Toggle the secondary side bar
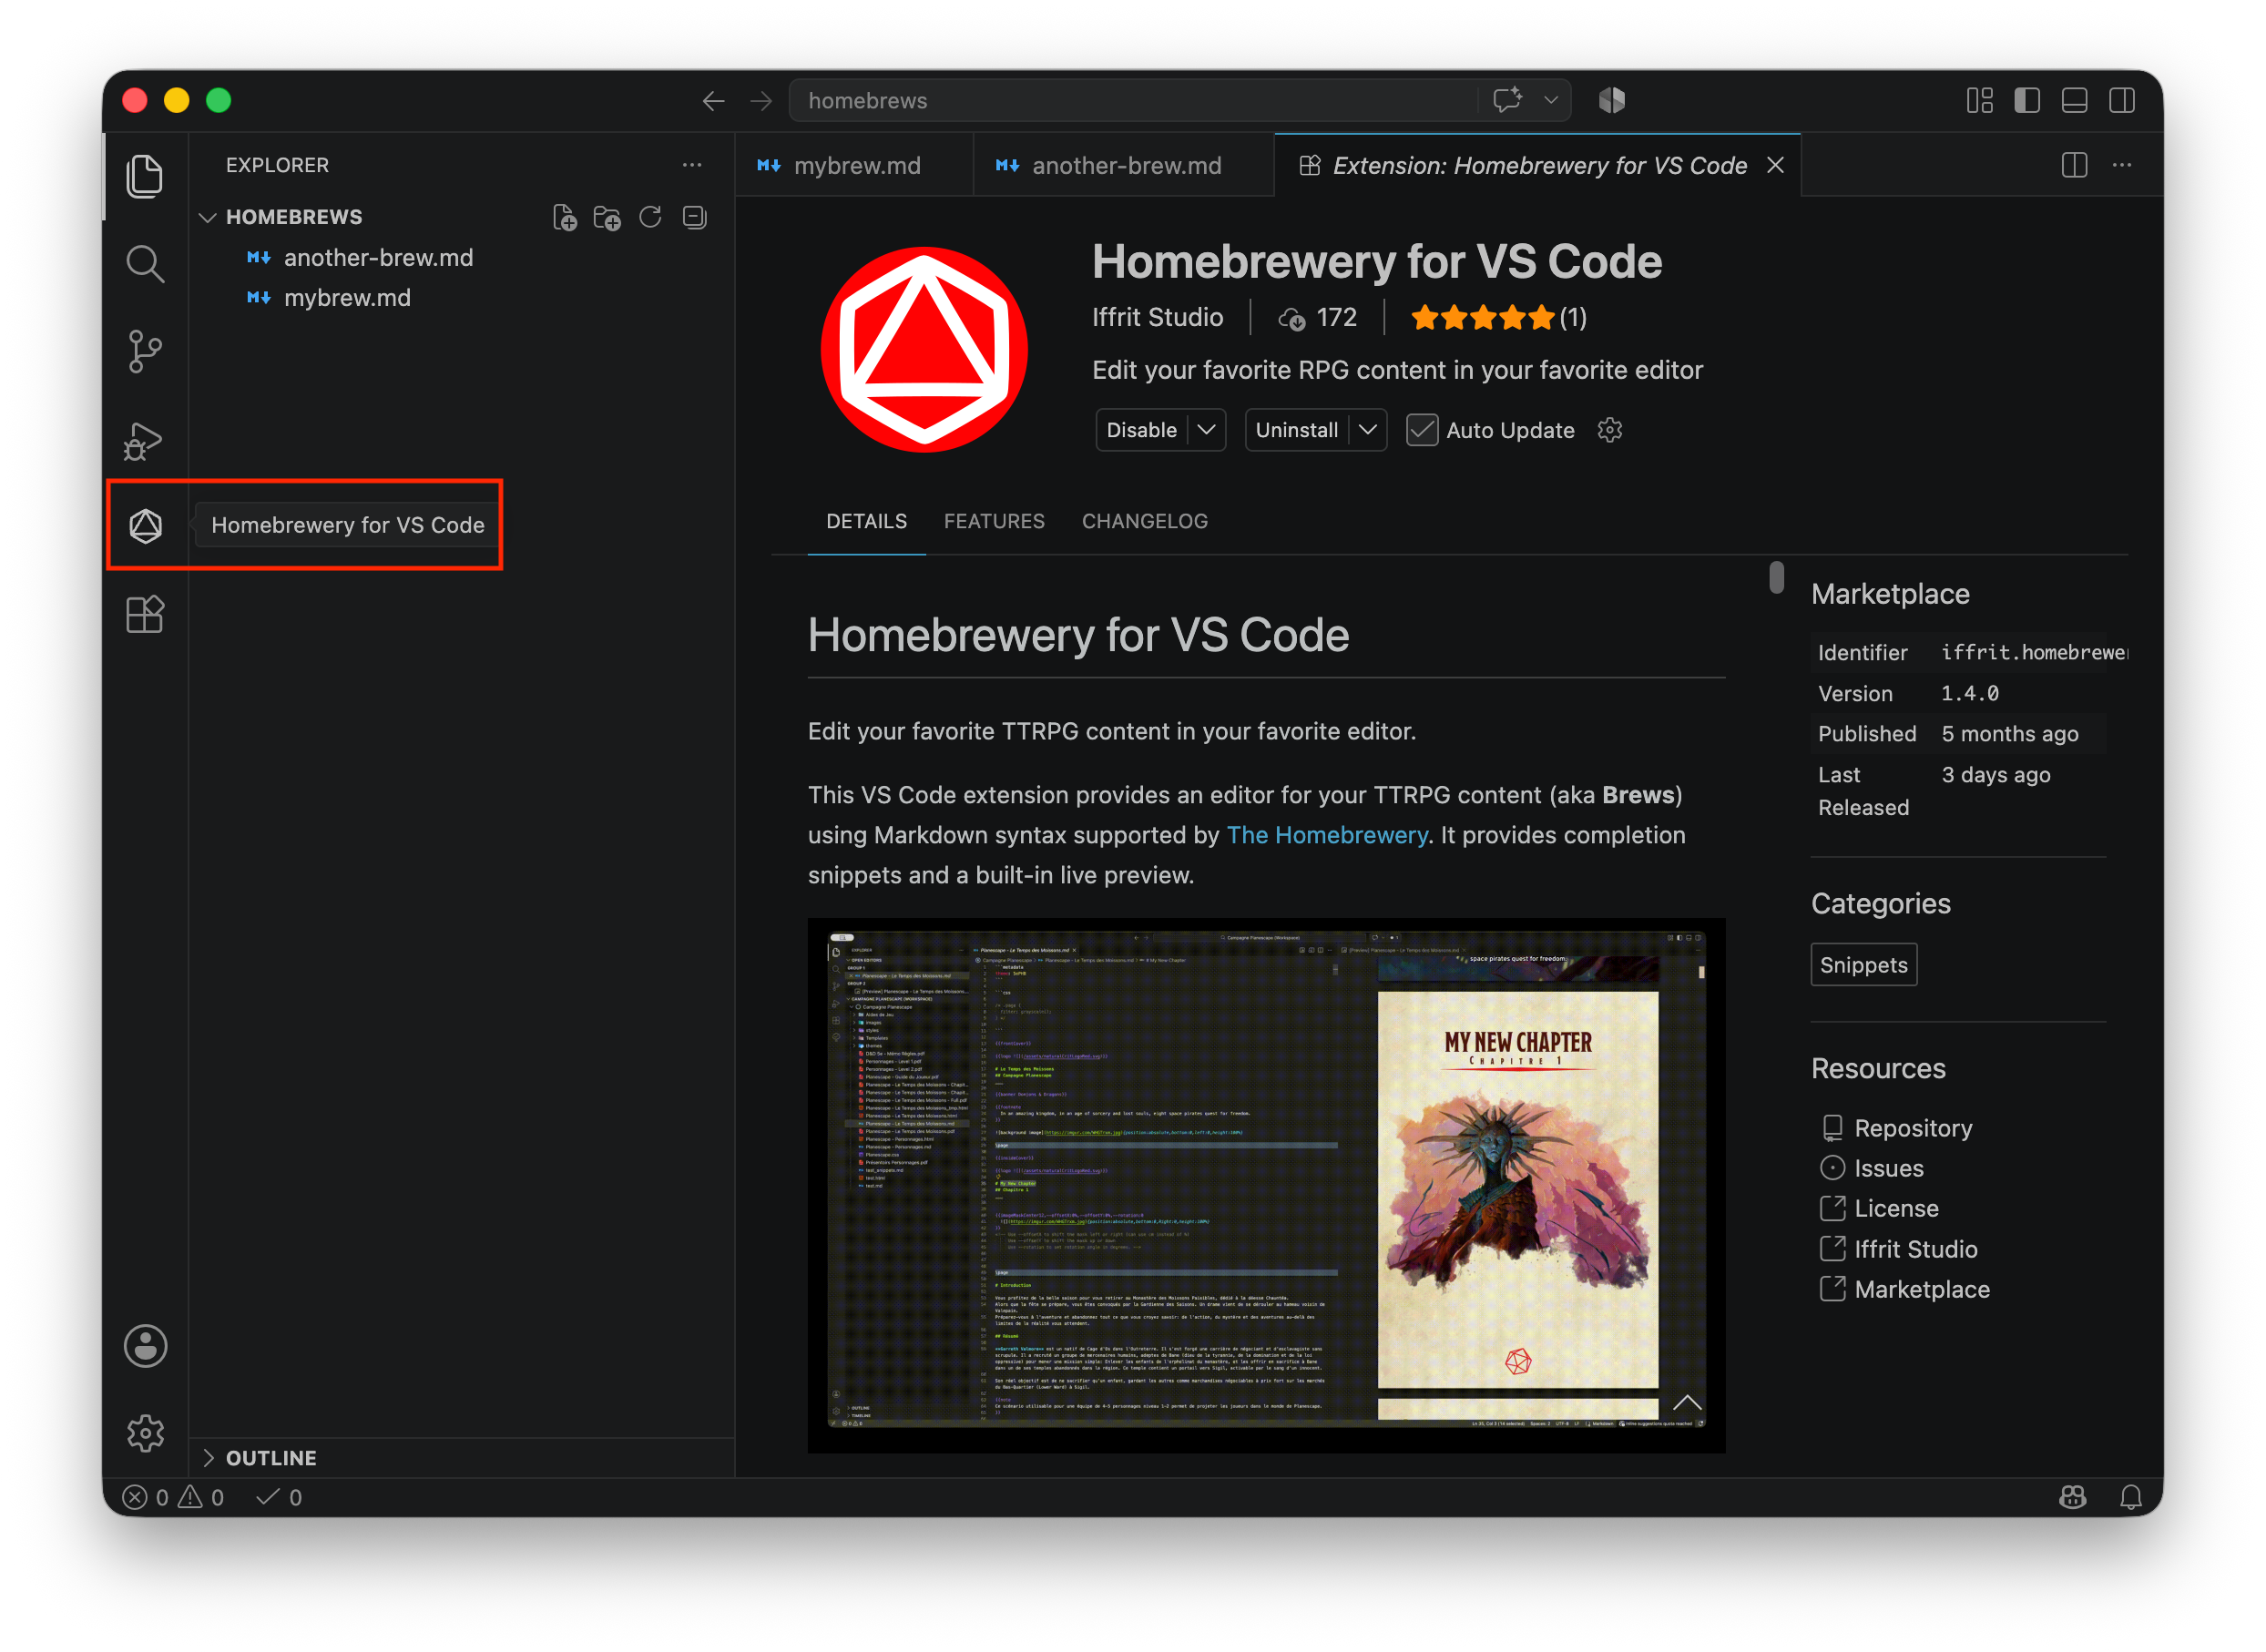Viewport: 2266px width, 1652px height. click(x=2122, y=100)
